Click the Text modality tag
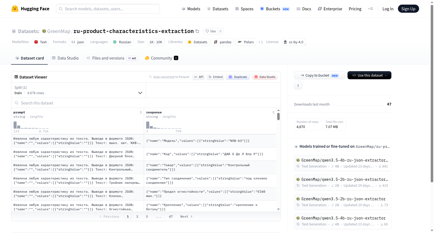This screenshot has width=434, height=233. (40, 42)
